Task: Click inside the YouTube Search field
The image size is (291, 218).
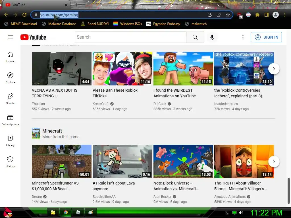Action: pos(130,37)
